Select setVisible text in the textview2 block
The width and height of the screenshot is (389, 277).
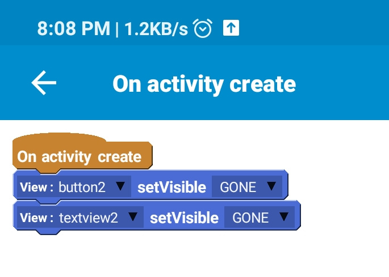click(184, 218)
